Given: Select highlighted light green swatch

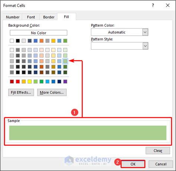Looking at the screenshot, I should (65, 61).
